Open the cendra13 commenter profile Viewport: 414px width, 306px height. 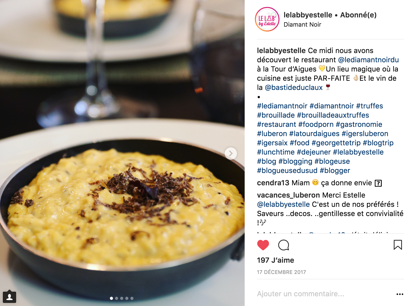point(273,183)
